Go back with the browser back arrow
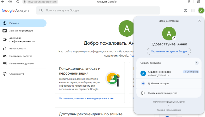Image resolution: width=205 pixels, height=117 pixels. [2, 1]
